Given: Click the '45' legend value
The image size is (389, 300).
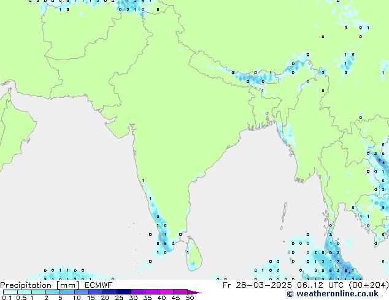Looking at the screenshot, I should coord(175,298).
